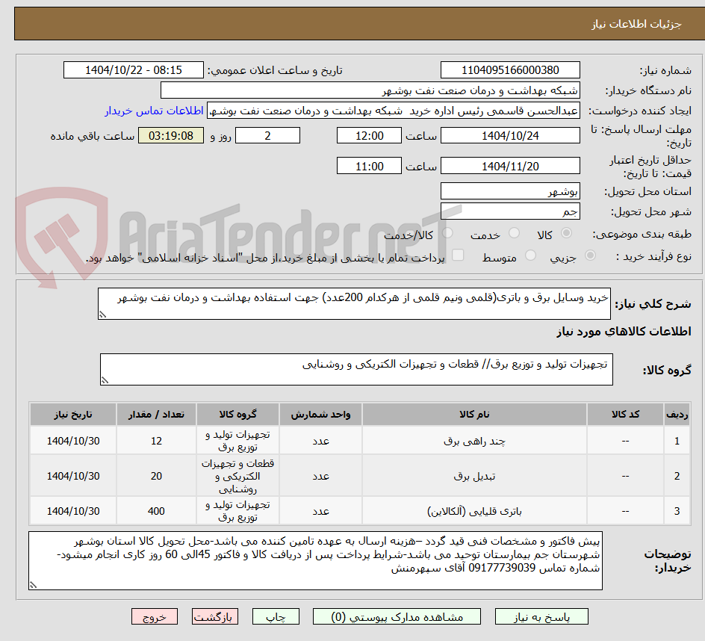This screenshot has height=641, width=705.
Task: Click the group cell قطعات و تجهیزات الکتریکی و روشنایی
Action: tap(237, 476)
